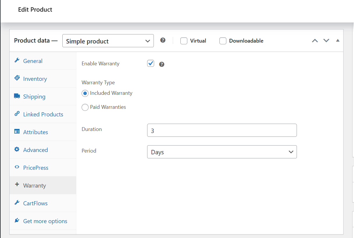Click the General tab wrench icon
The image size is (354, 238).
point(17,61)
